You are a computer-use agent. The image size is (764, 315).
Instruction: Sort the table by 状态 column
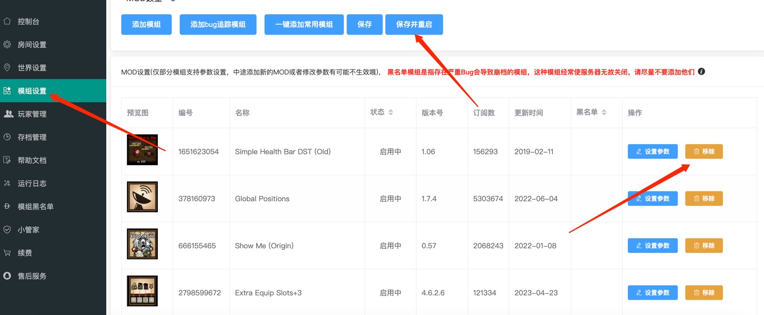pos(391,113)
